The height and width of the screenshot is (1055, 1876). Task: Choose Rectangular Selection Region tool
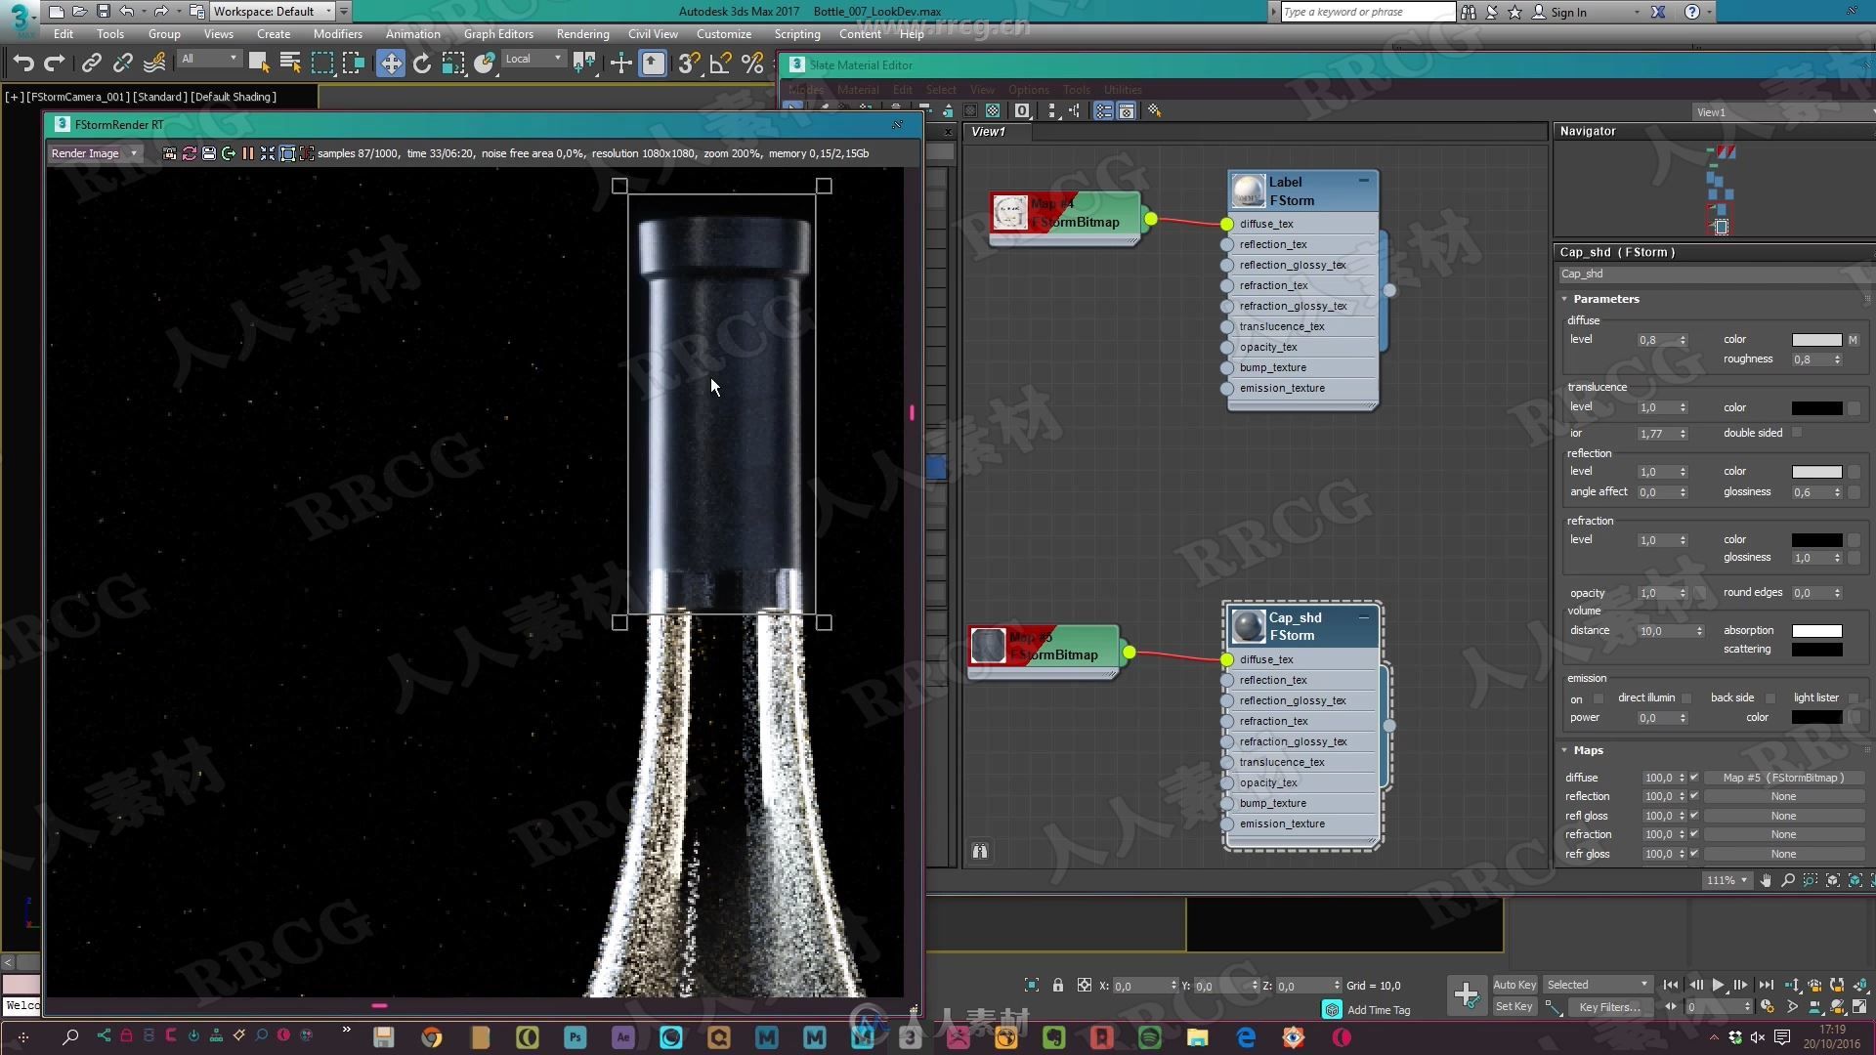click(x=321, y=64)
